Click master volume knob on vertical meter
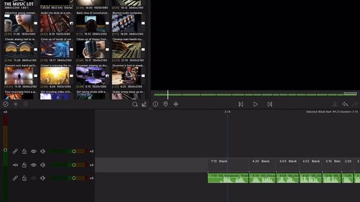360x202 pixels. 5,150
